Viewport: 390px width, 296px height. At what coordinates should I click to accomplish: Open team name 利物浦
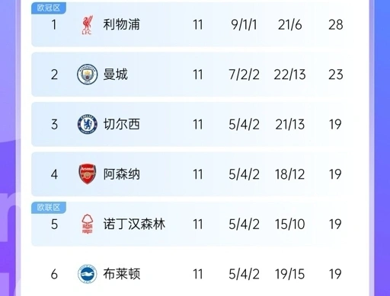tap(121, 24)
